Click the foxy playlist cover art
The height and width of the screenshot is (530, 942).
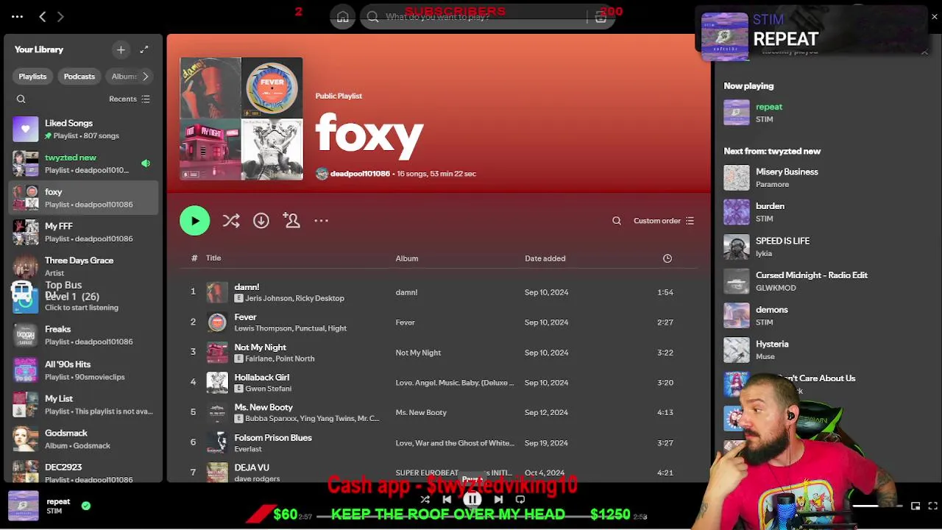point(241,119)
